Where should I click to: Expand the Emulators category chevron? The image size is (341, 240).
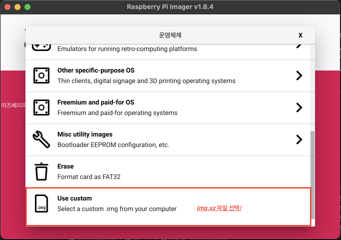click(299, 46)
